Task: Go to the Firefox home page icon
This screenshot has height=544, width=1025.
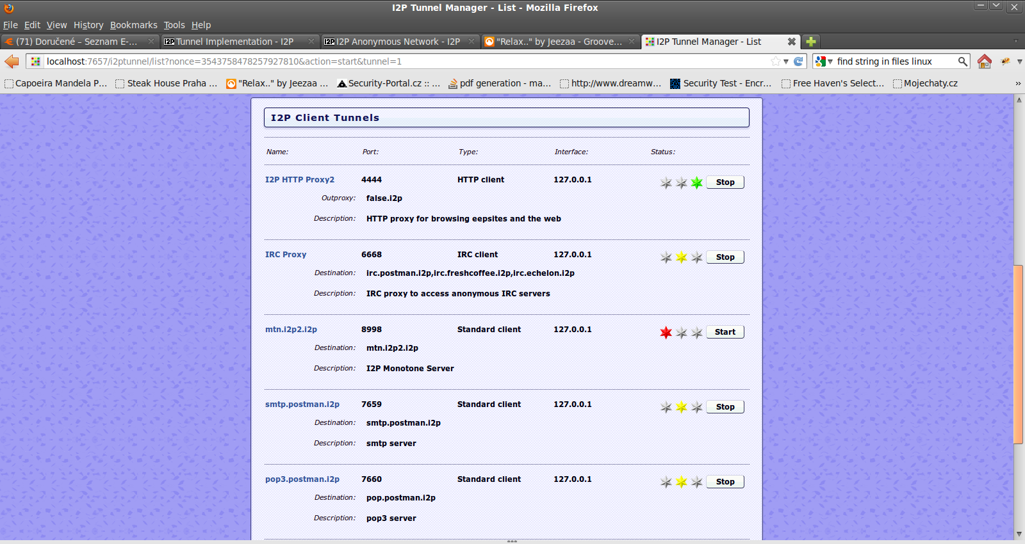Action: point(985,61)
